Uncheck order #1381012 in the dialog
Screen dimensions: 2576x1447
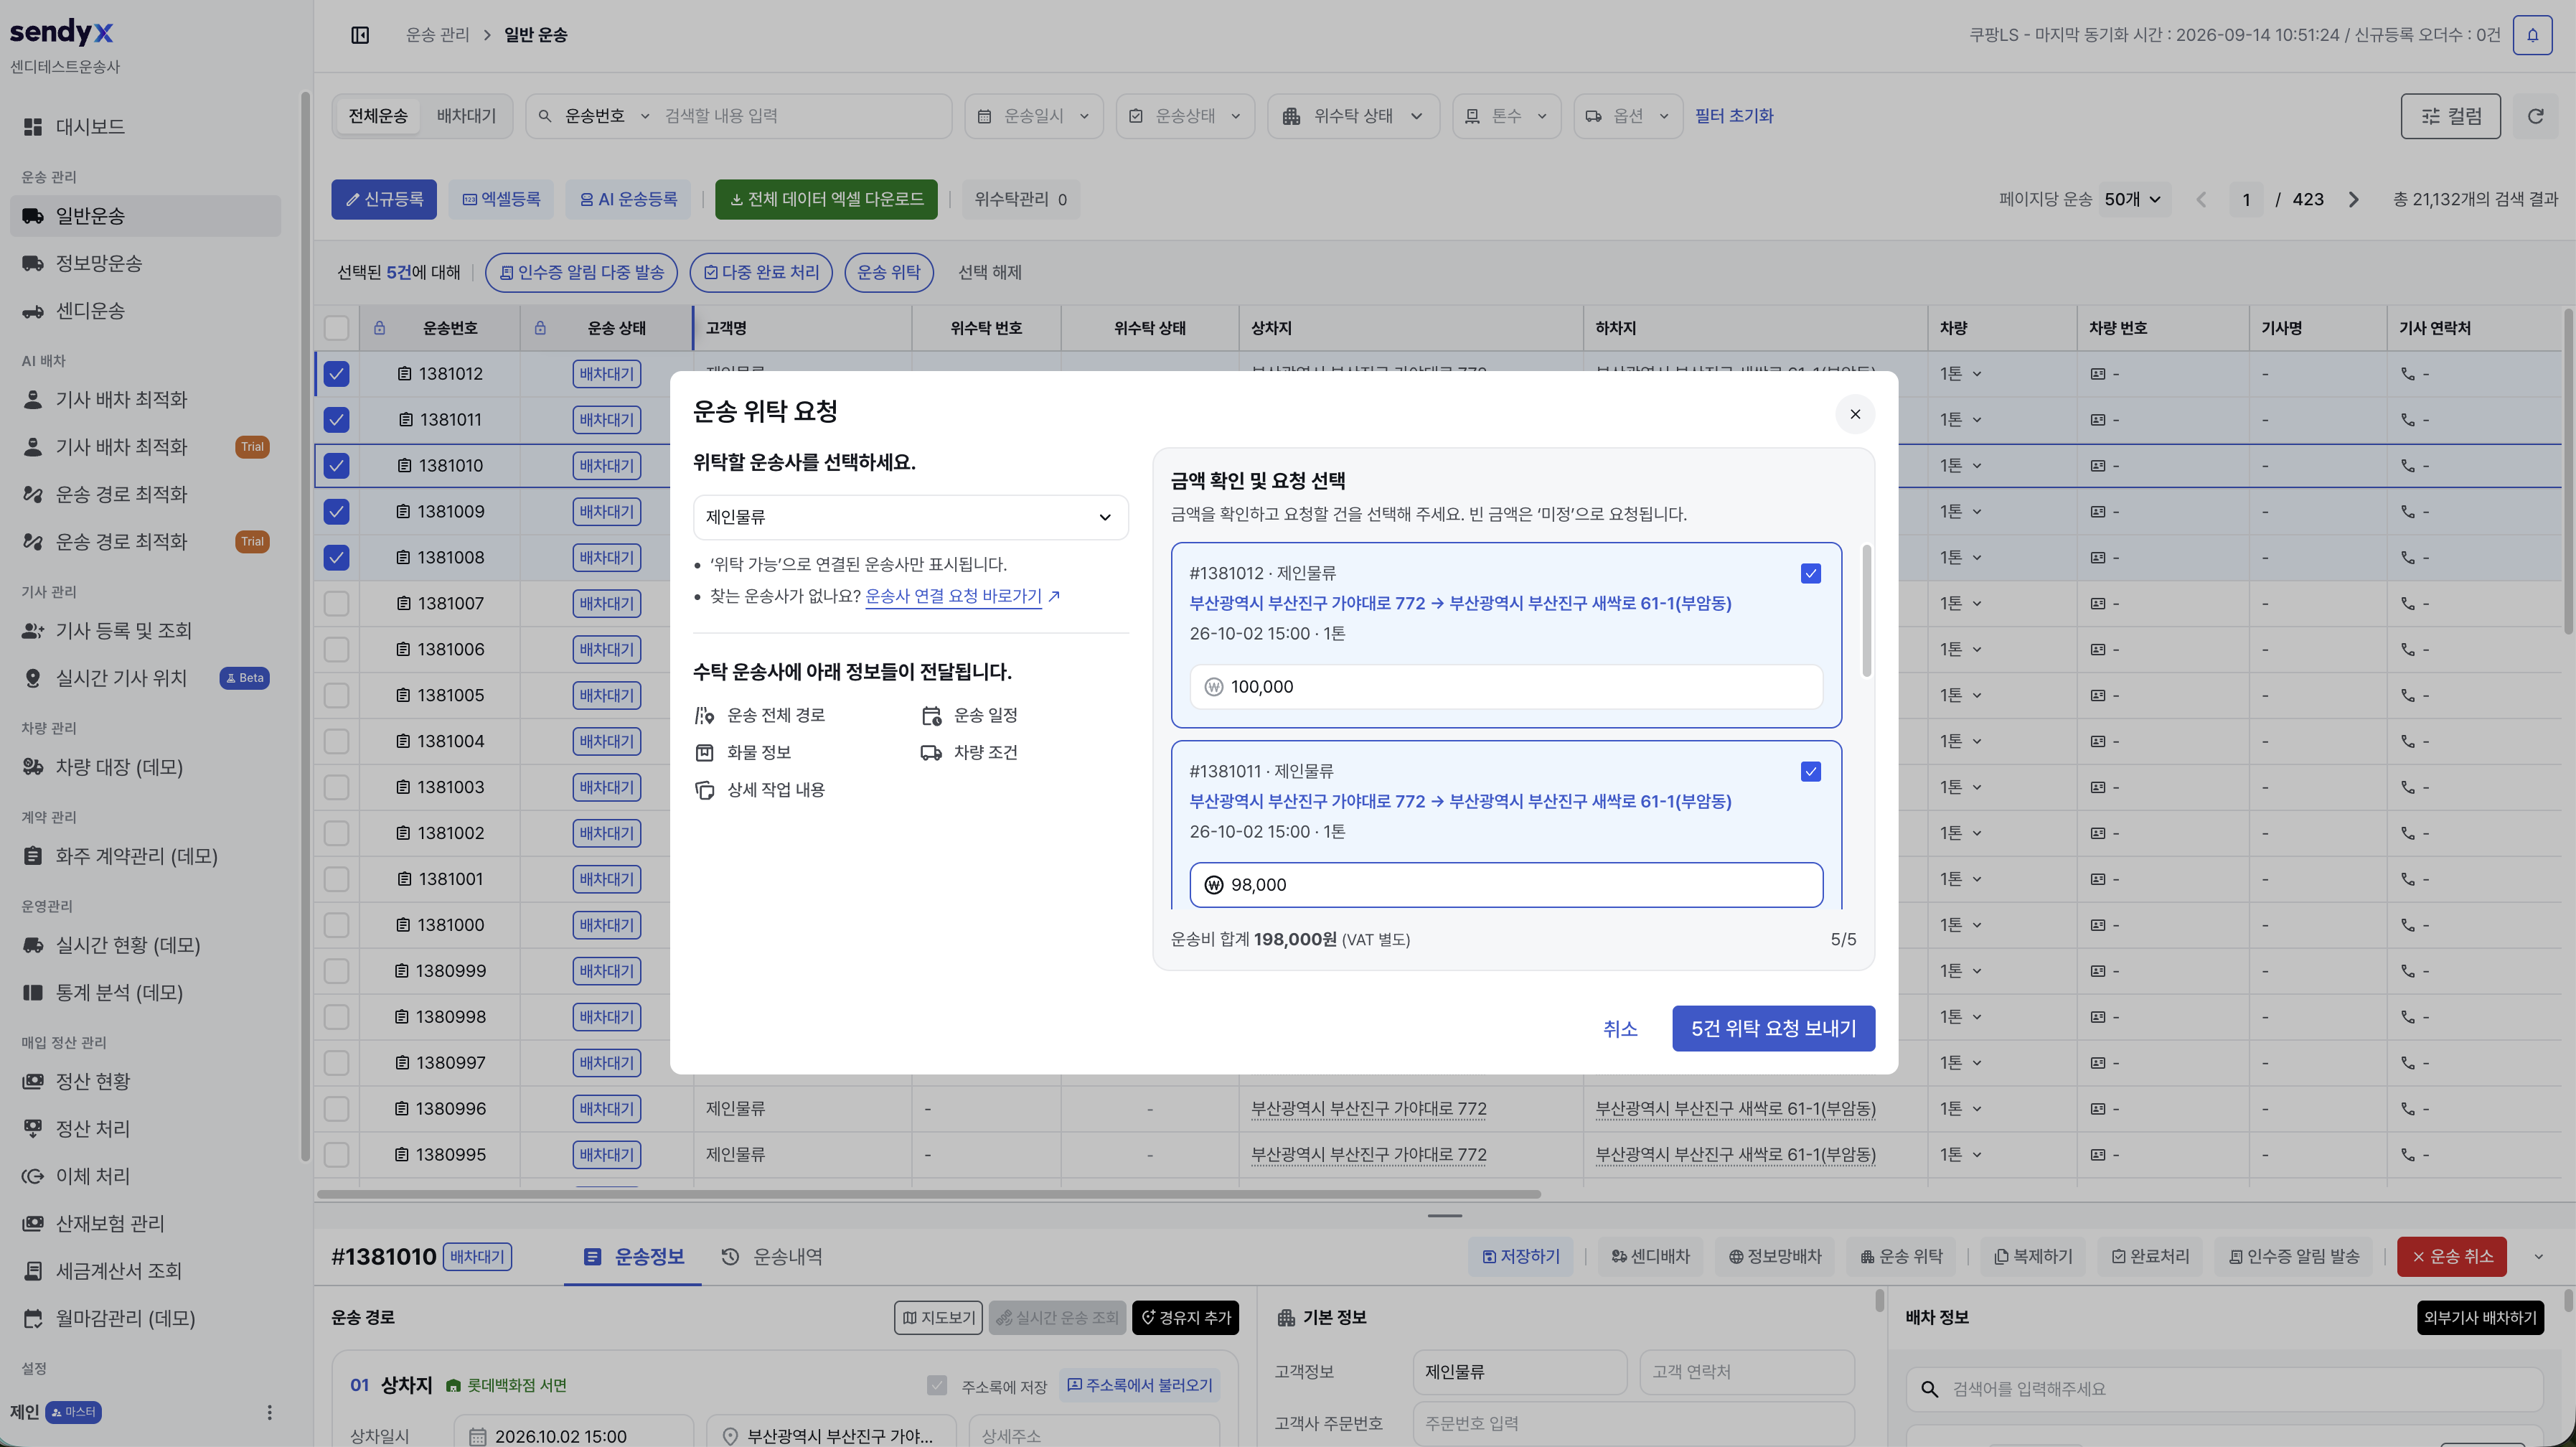[x=1810, y=573]
